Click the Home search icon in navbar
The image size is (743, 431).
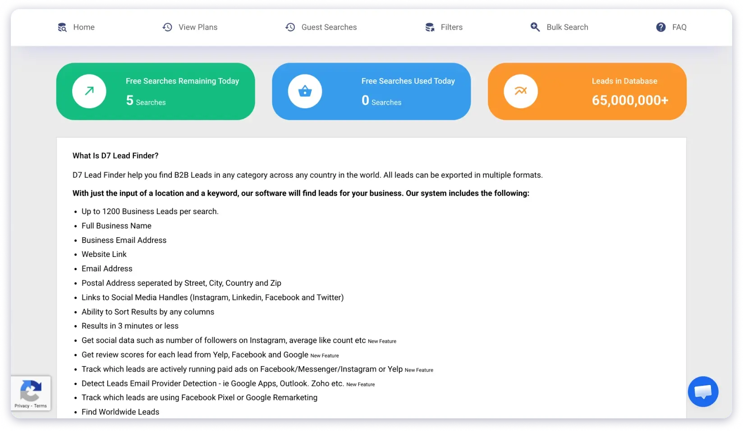click(62, 28)
